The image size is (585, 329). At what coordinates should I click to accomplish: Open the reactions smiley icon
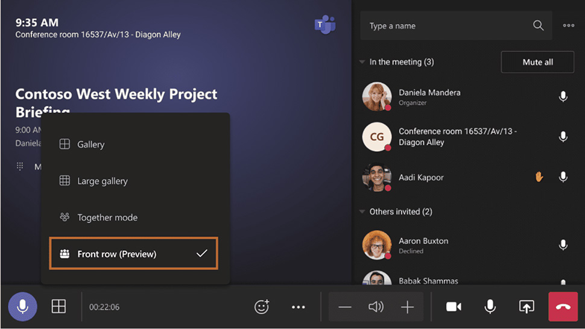pyautogui.click(x=262, y=307)
